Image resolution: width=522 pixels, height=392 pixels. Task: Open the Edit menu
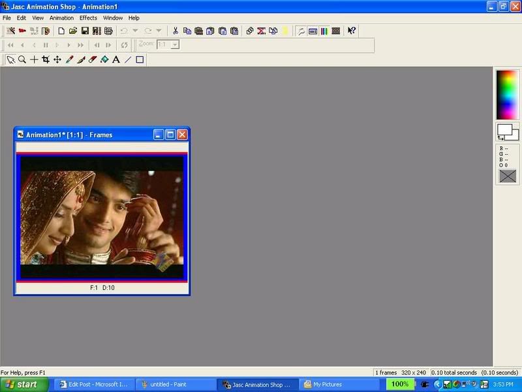22,18
